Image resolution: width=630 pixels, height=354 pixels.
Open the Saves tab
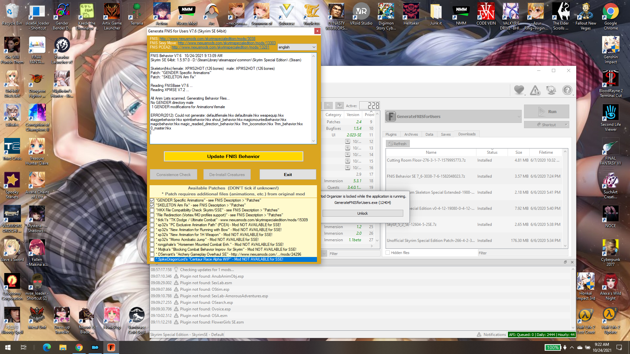[x=446, y=134]
